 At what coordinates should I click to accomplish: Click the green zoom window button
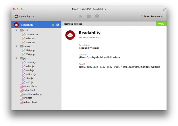tap(22, 9)
